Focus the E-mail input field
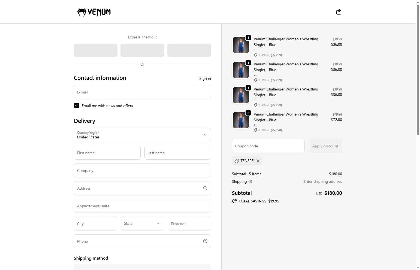The image size is (420, 270). click(x=142, y=92)
